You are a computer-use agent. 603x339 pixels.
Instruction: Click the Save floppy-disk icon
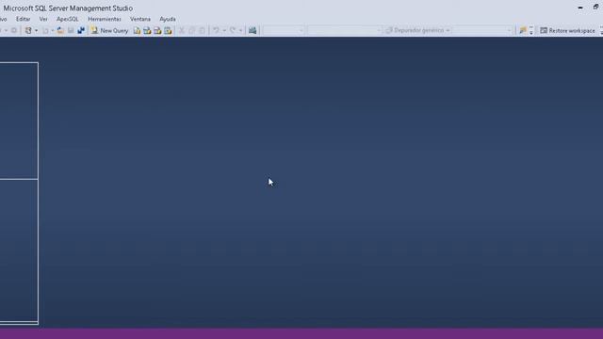tap(71, 30)
